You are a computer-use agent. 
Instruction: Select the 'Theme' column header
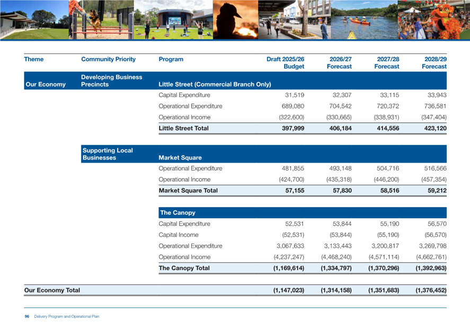click(x=34, y=59)
